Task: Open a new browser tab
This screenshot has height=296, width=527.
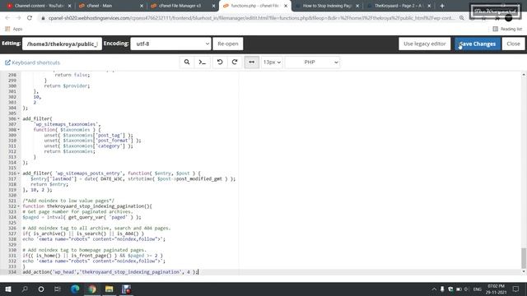Action: pos(442,6)
